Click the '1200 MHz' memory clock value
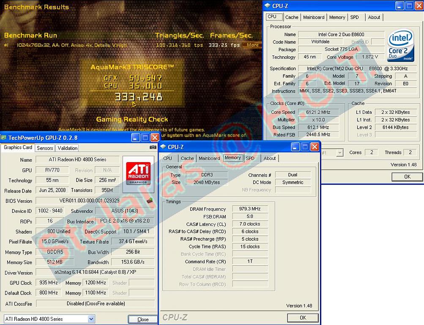The width and height of the screenshot is (424, 325). pos(96,283)
